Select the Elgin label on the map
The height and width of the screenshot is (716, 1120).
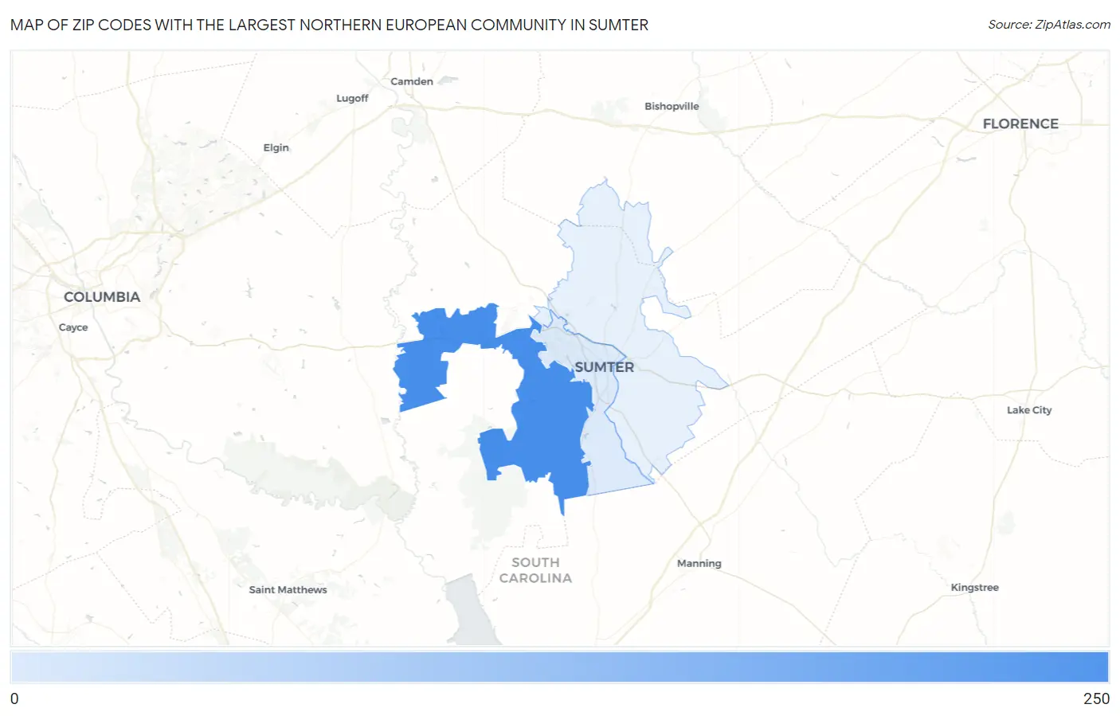[x=276, y=147]
